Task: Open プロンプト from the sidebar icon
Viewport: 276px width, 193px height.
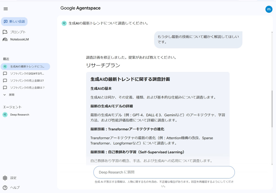Action: 5,32
